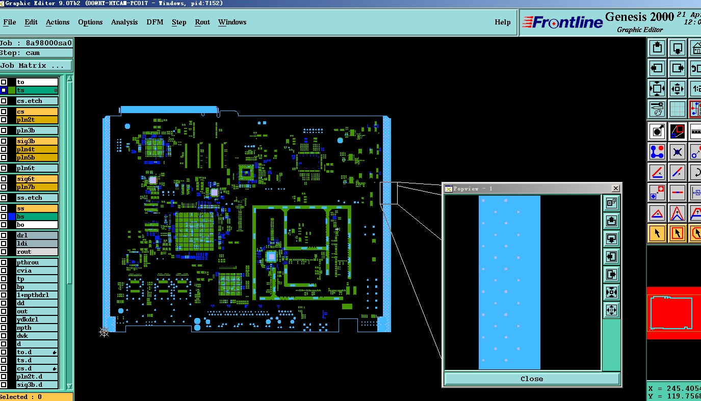Click the red-blue angled line icon

[x=657, y=172]
